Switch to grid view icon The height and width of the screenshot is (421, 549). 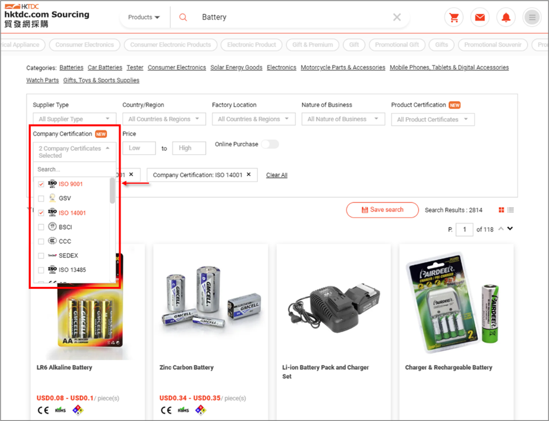(x=501, y=210)
